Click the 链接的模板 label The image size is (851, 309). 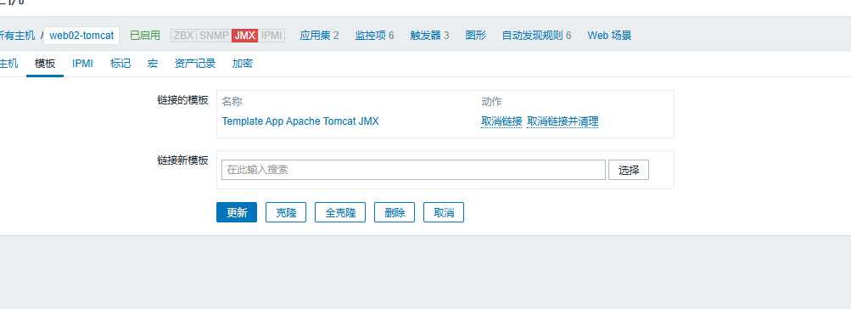[x=182, y=100]
